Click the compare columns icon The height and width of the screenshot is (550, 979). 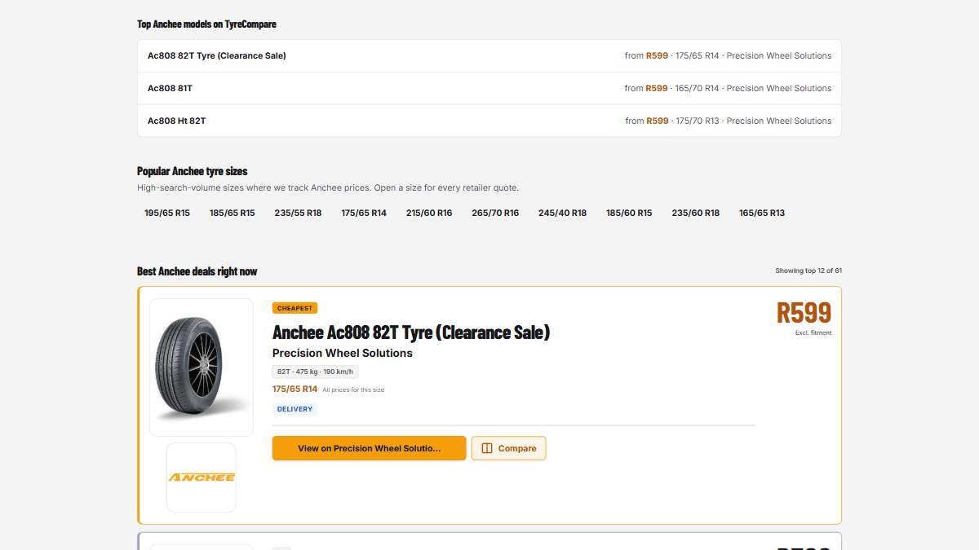point(487,448)
